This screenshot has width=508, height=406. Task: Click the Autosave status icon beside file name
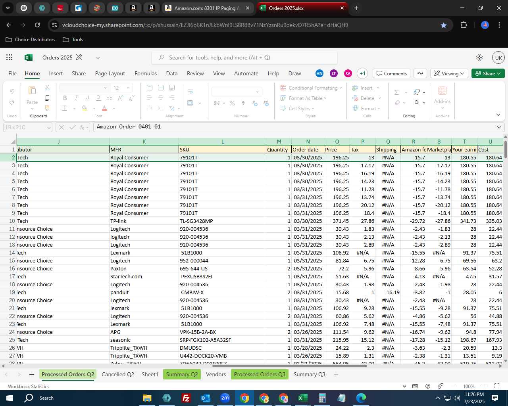79,57
